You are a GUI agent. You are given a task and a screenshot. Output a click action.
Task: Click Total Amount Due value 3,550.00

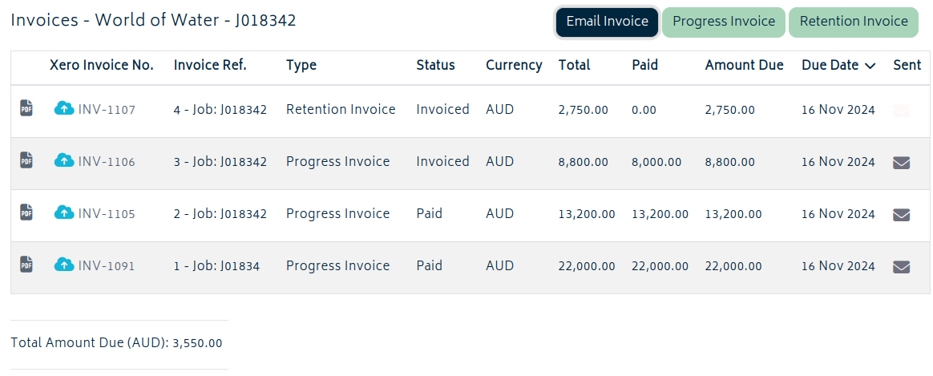pyautogui.click(x=197, y=343)
